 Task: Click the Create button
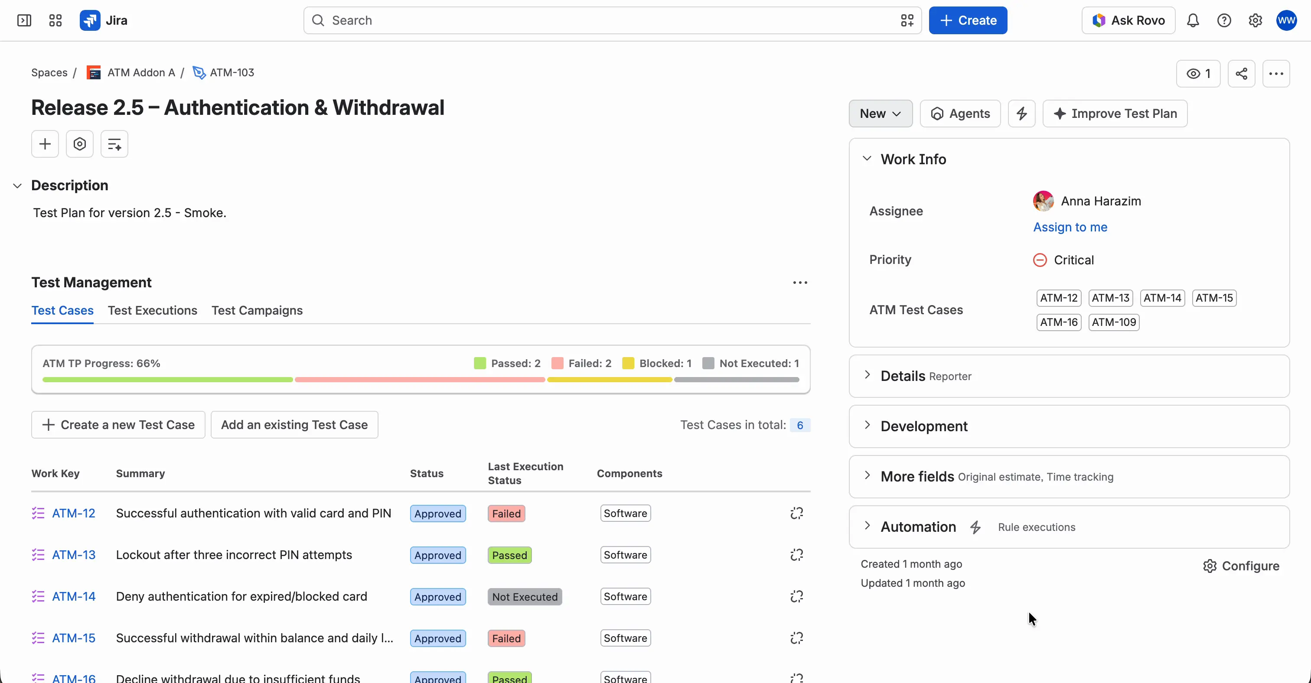click(x=968, y=20)
